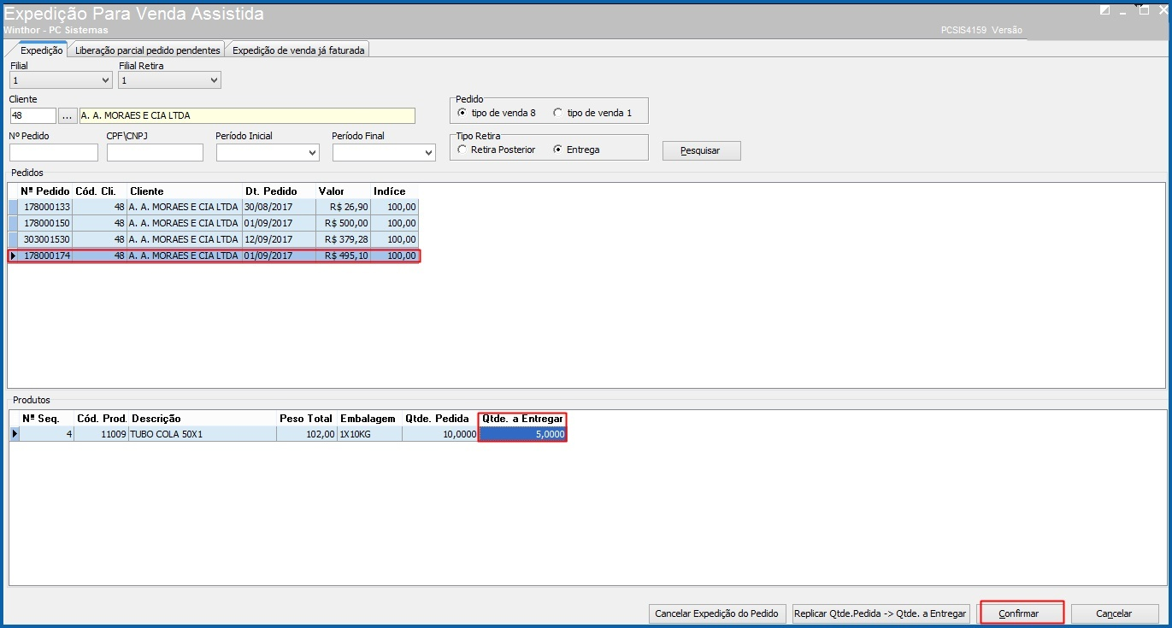Click the product code cell 11009
Screen dimensions: 1172x628
pyautogui.click(x=101, y=434)
